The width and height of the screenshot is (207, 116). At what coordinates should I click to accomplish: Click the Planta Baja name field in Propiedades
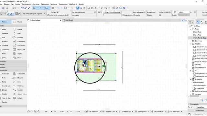coord(201,107)
